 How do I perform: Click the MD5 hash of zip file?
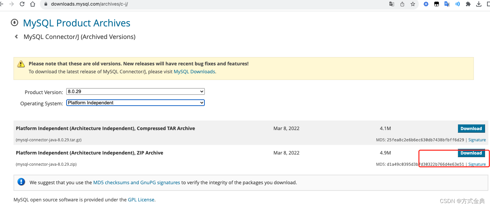(x=425, y=164)
